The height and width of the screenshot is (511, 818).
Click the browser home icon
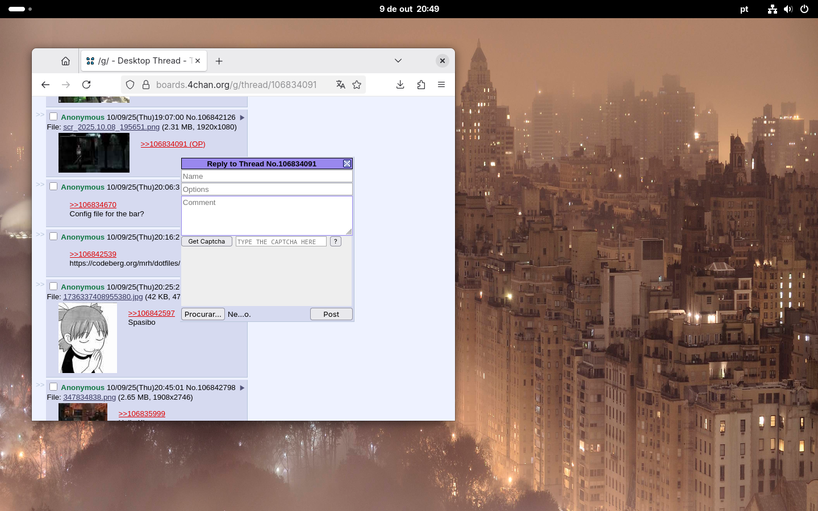tap(66, 61)
